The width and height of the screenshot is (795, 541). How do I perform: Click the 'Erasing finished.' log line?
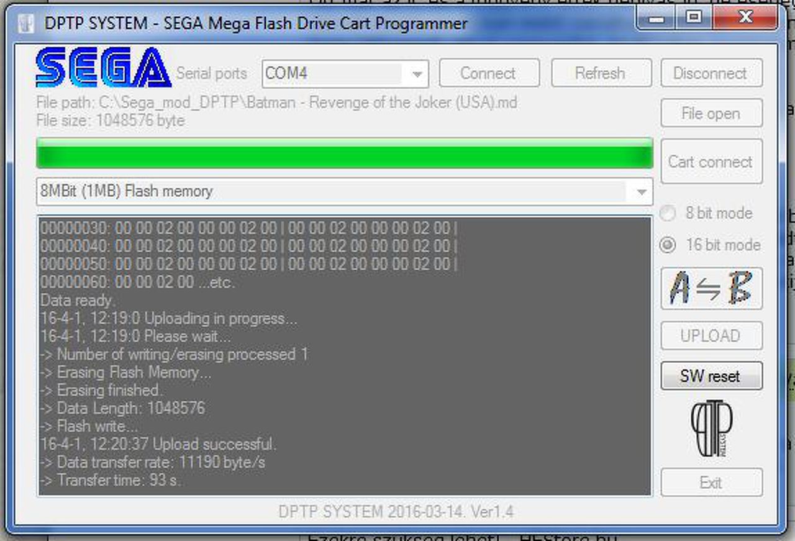point(102,390)
